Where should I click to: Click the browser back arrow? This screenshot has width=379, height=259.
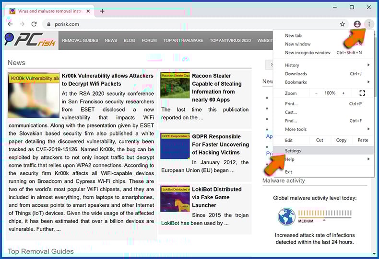click(10, 24)
